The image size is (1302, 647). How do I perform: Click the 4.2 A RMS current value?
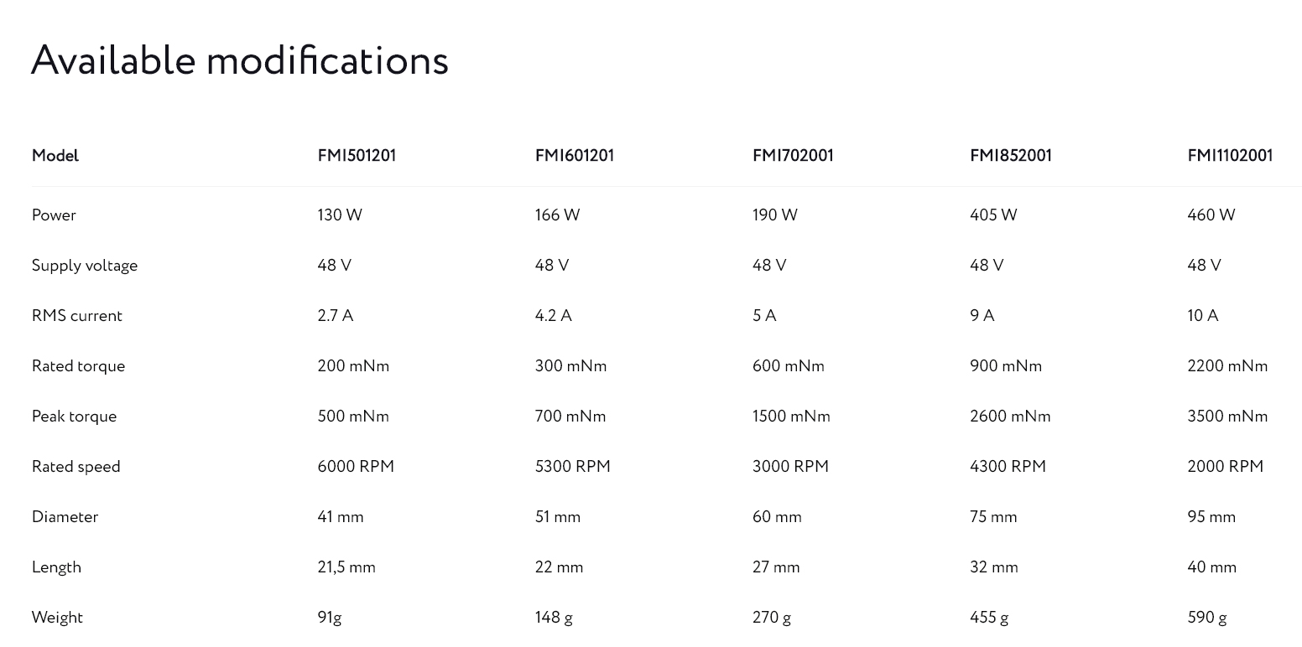553,316
